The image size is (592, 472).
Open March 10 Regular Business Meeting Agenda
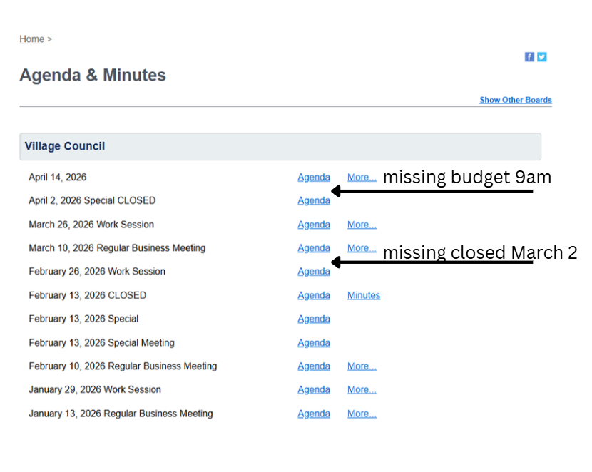click(314, 248)
